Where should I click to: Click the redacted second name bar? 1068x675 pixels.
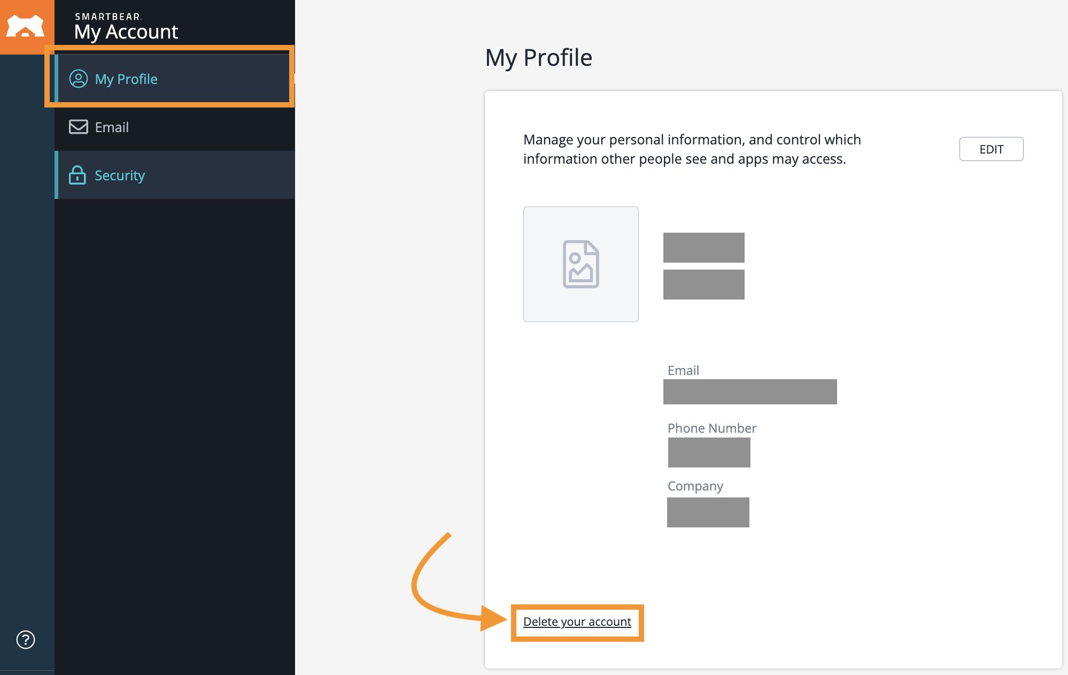[703, 284]
